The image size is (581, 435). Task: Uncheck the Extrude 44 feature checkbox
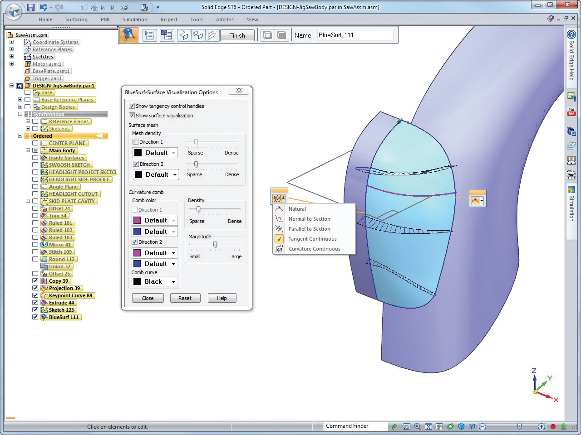(35, 303)
